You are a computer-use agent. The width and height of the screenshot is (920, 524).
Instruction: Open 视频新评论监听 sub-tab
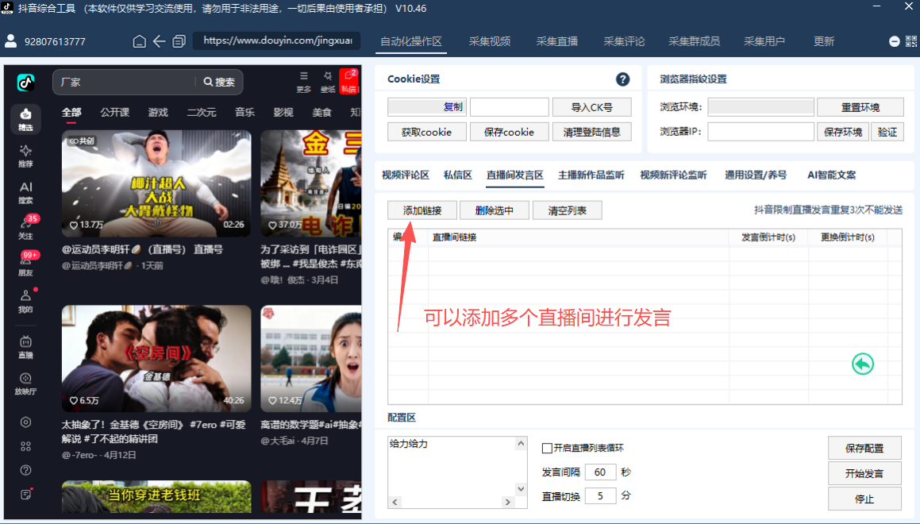pyautogui.click(x=674, y=175)
